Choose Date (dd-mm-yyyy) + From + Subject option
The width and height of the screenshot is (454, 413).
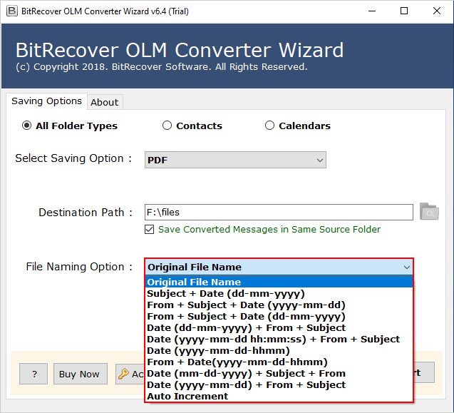pos(279,328)
